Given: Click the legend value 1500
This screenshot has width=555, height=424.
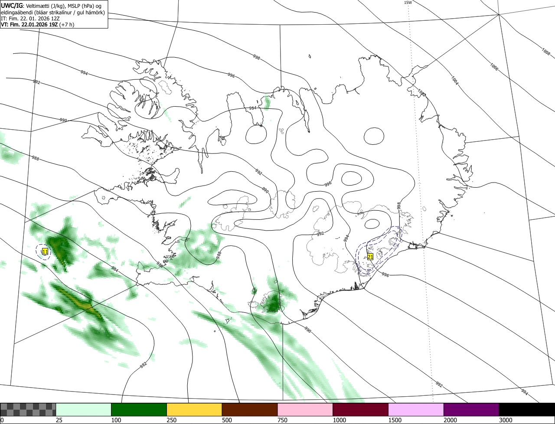Looking at the screenshot, I should [395, 420].
